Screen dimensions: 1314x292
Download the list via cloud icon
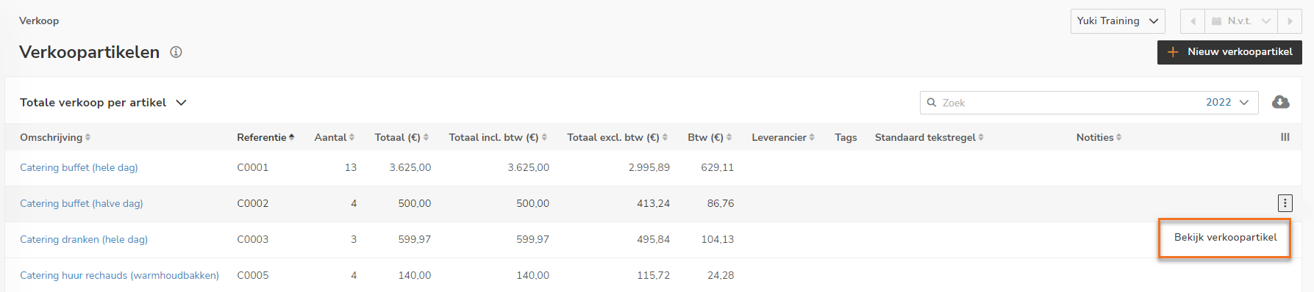click(x=1280, y=102)
